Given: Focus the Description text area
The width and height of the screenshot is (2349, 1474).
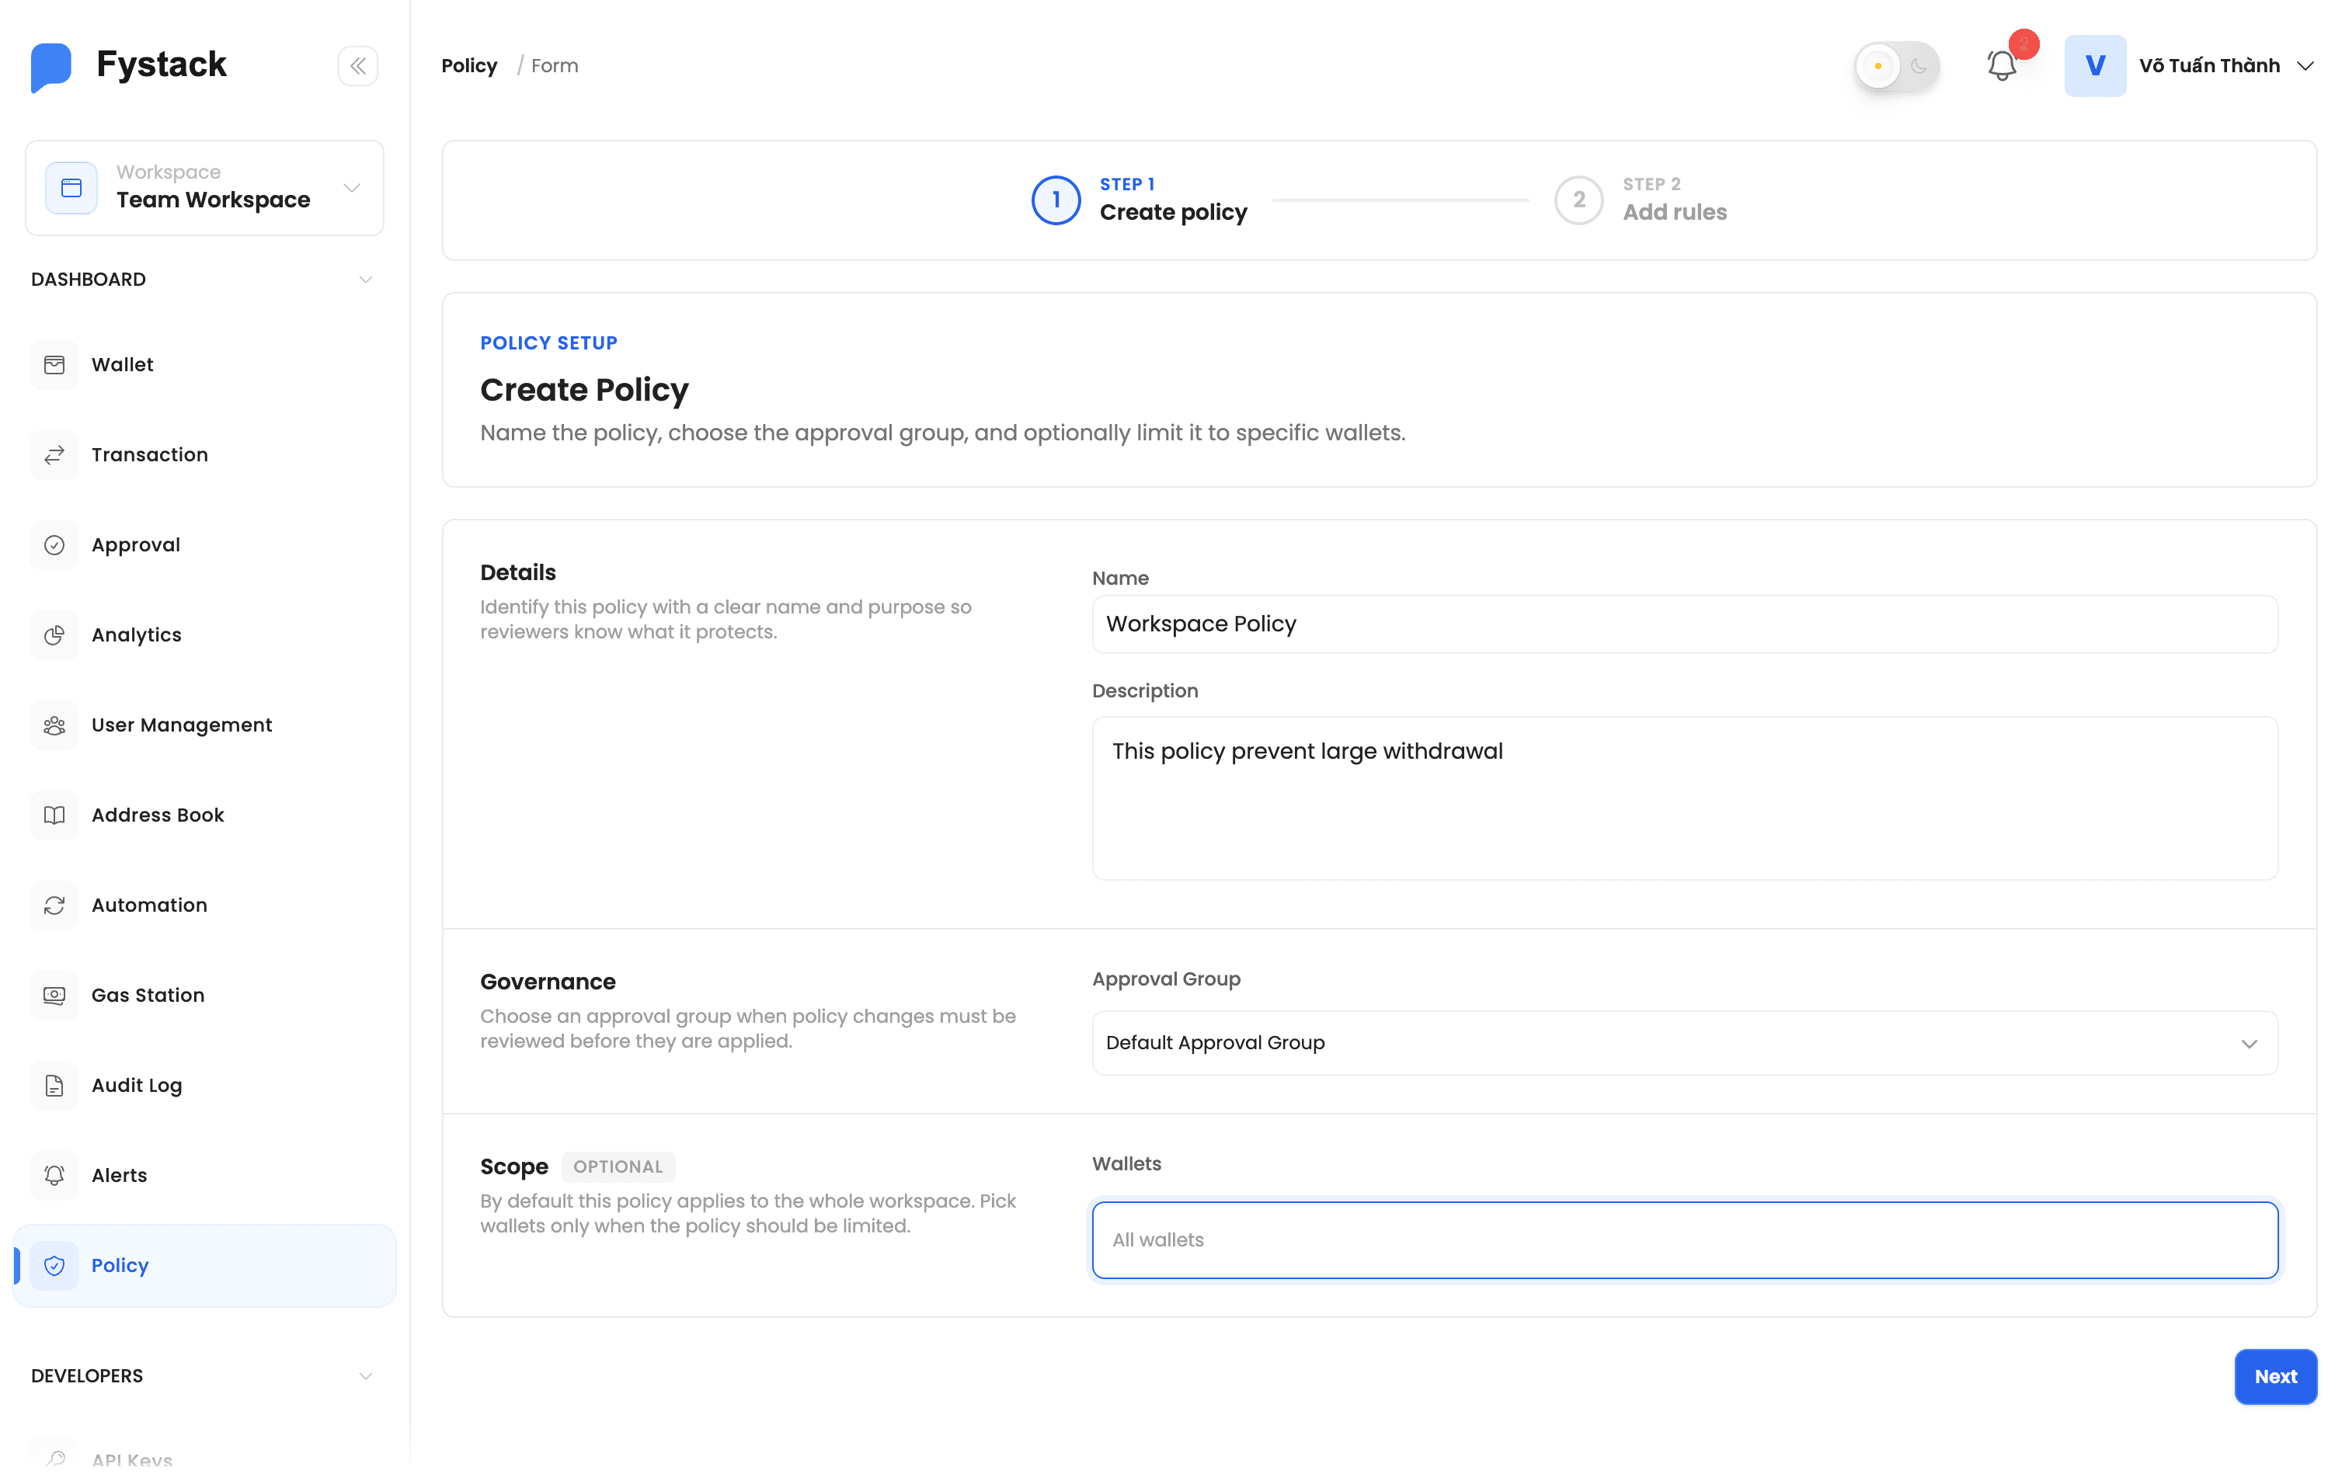Looking at the screenshot, I should point(1684,798).
